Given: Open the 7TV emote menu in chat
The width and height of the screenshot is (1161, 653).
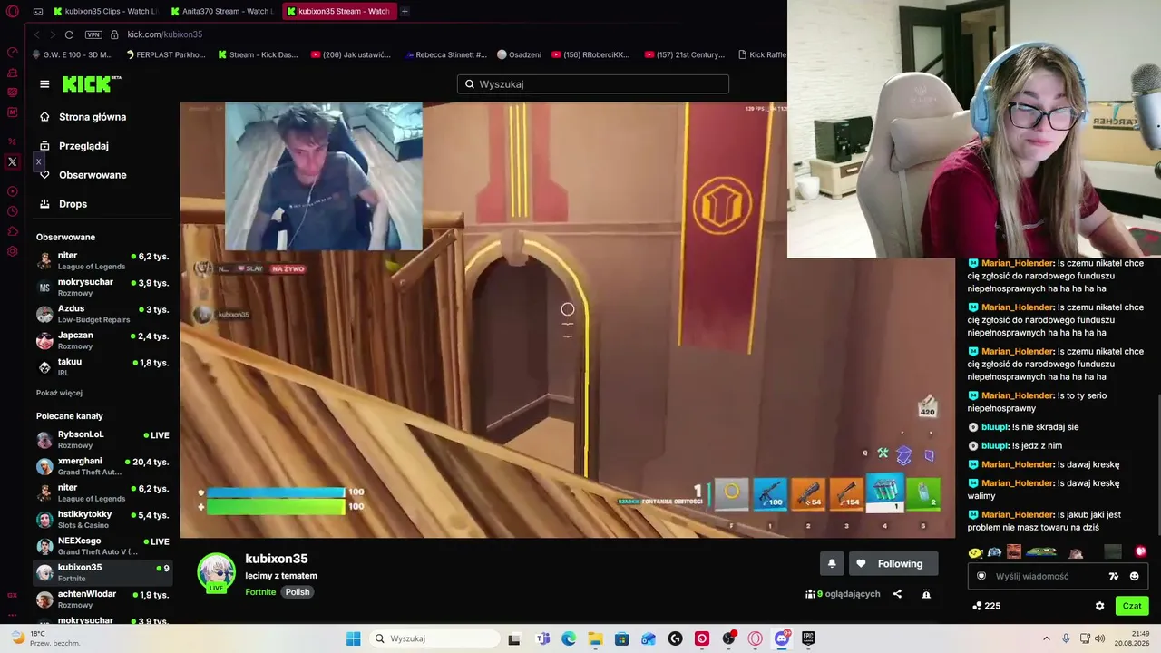Looking at the screenshot, I should [1114, 576].
